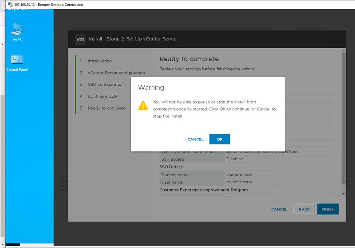The image size is (355, 248).
Task: Click the Remote Desktop Connection title icon
Action: [10, 4]
